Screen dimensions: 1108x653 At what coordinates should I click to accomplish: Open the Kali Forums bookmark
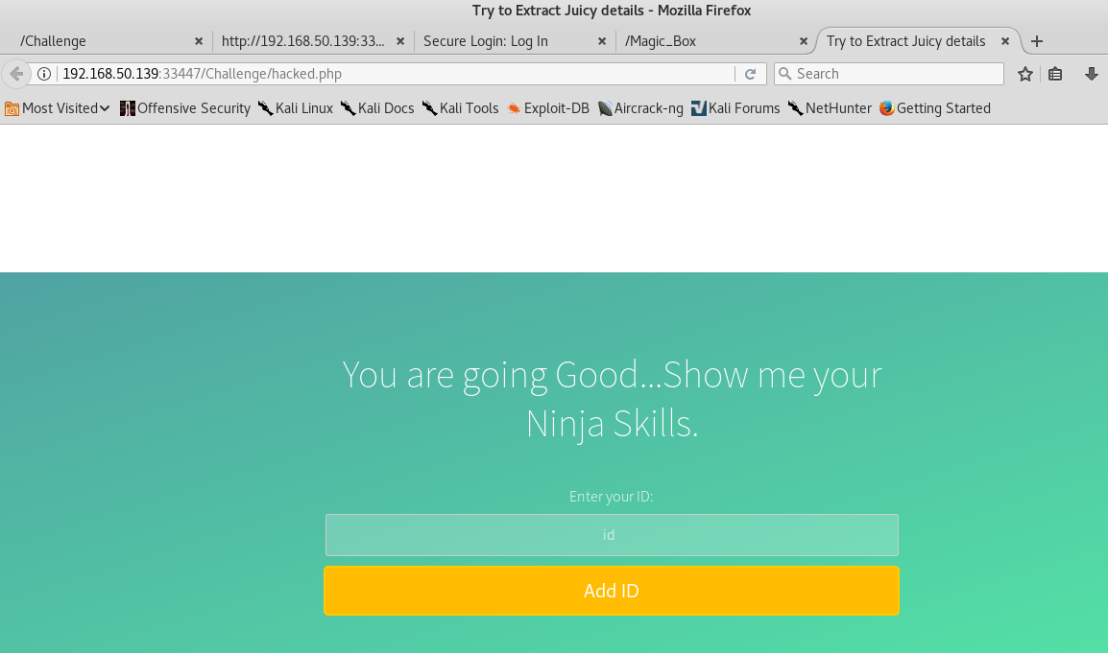tap(735, 108)
